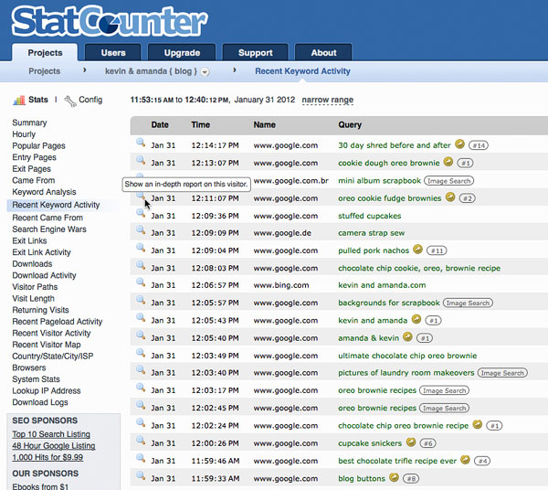The height and width of the screenshot is (490, 548).
Task: Click www.google.de in Name column
Action: coord(282,233)
